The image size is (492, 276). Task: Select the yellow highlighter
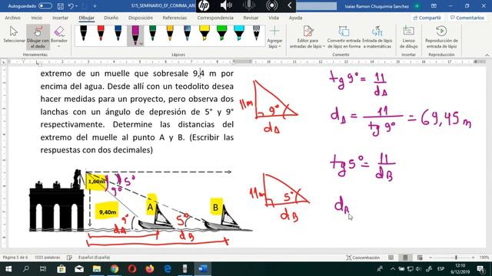point(204,34)
